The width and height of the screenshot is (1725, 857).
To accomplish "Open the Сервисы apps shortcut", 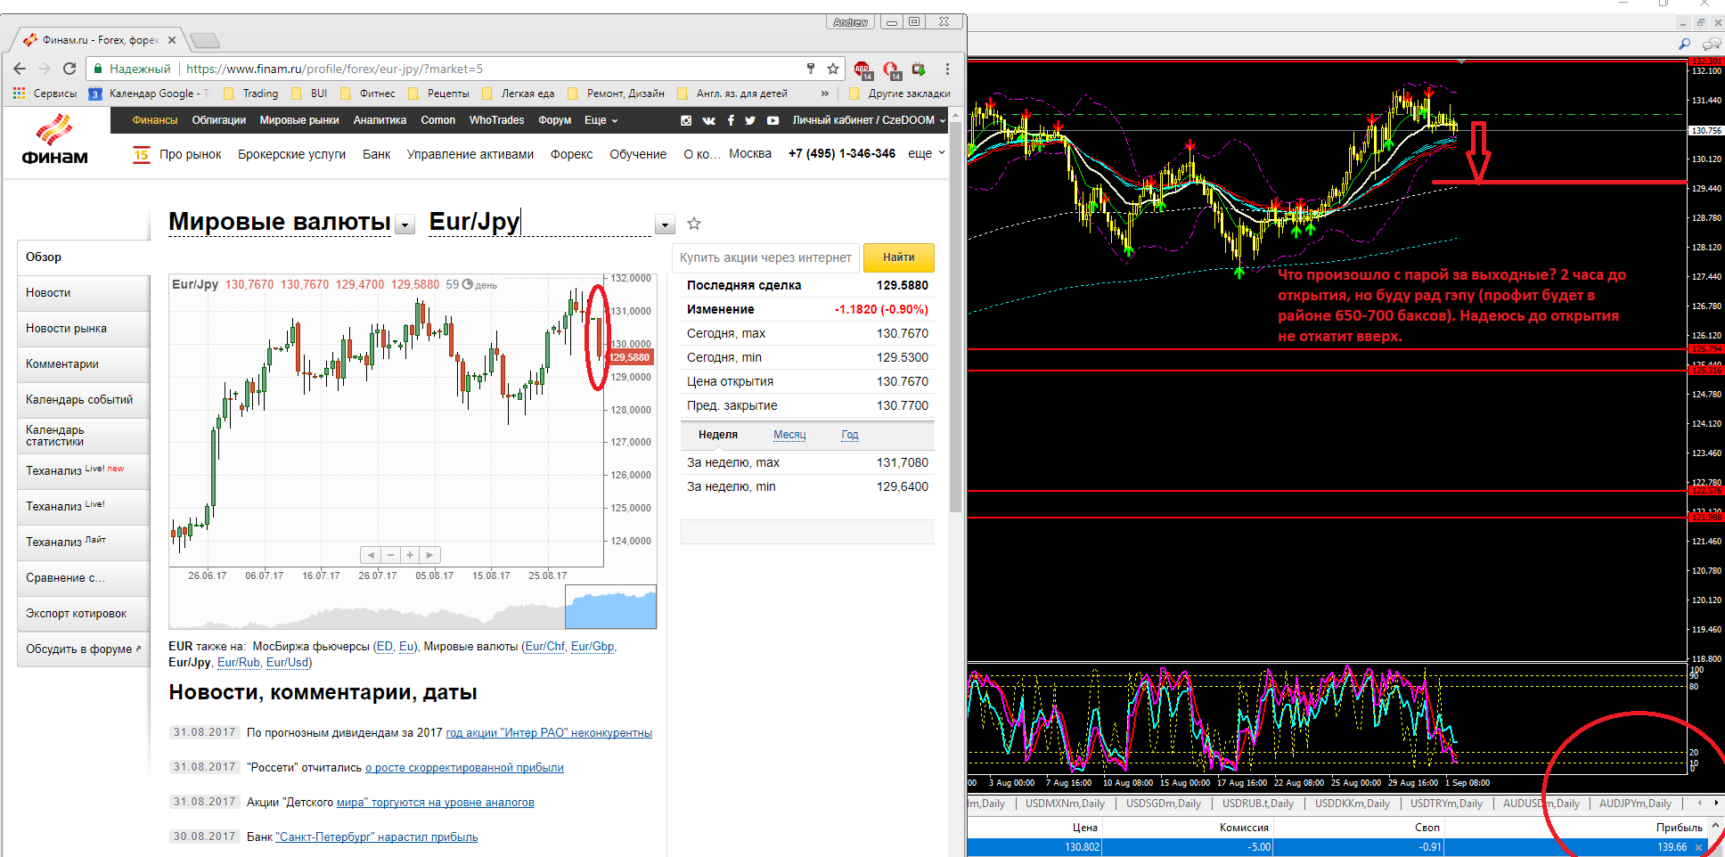I will pyautogui.click(x=45, y=93).
